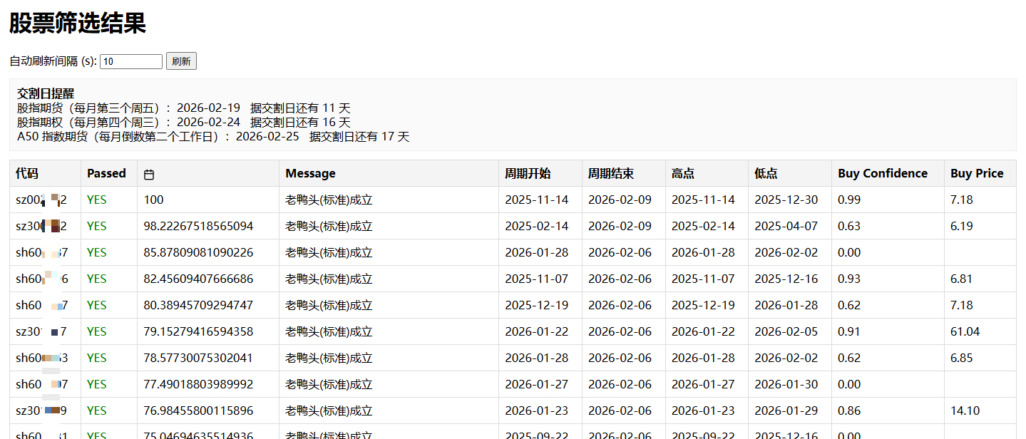This screenshot has width=1026, height=439.
Task: Click Buy Confidence value 0.93
Action: point(849,279)
